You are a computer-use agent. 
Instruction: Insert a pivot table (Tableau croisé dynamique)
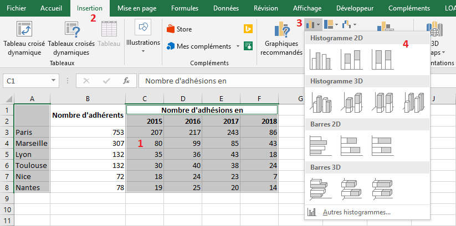click(x=24, y=38)
